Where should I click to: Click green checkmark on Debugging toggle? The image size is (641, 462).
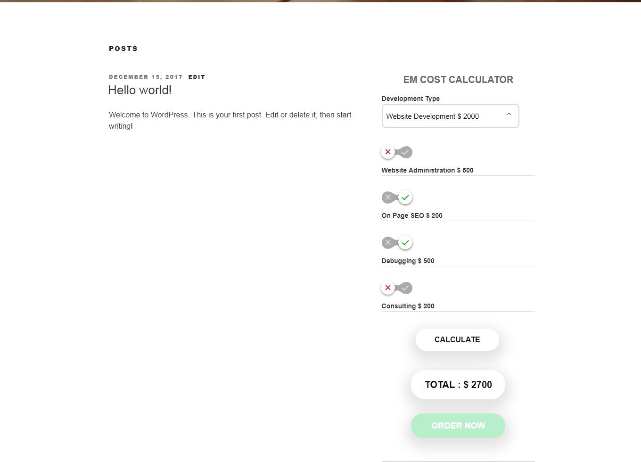405,243
